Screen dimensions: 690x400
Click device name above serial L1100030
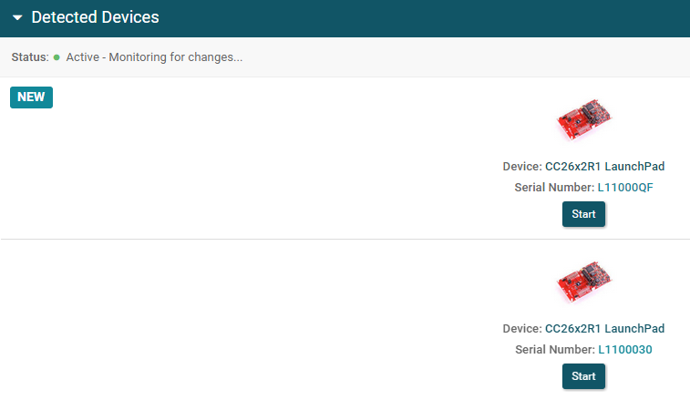[604, 329]
